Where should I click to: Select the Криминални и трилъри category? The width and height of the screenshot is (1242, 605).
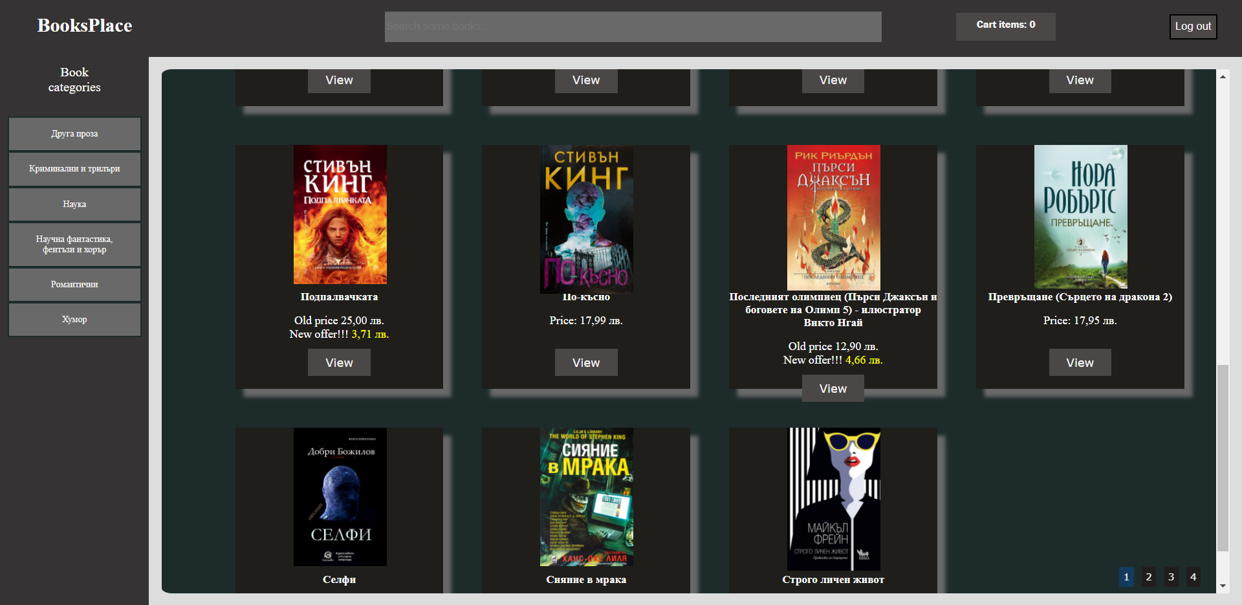(x=74, y=169)
